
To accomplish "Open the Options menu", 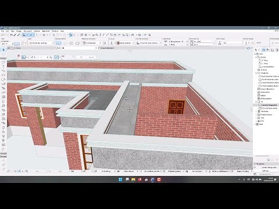I will click(37, 31).
